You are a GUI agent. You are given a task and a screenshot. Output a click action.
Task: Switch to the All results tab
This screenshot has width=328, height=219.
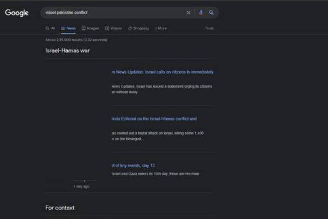pos(50,28)
